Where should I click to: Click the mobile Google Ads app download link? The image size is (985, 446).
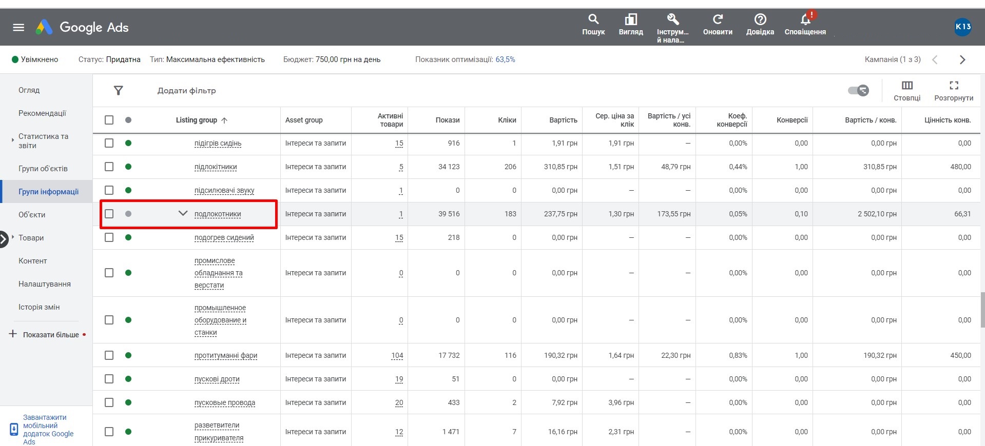[x=48, y=430]
